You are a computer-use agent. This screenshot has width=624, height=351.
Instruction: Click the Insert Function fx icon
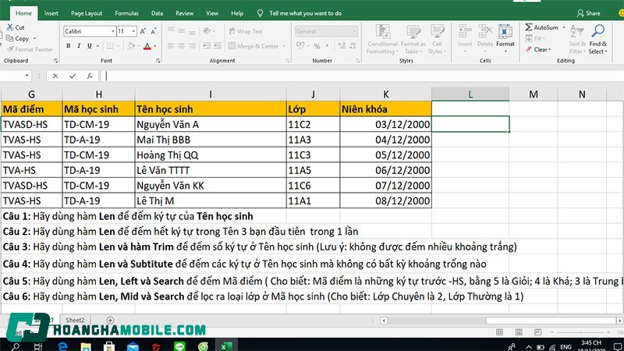tap(90, 76)
